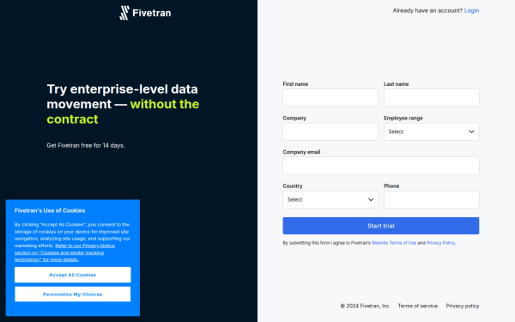
Task: Open Website Terms of Use link
Action: point(394,243)
